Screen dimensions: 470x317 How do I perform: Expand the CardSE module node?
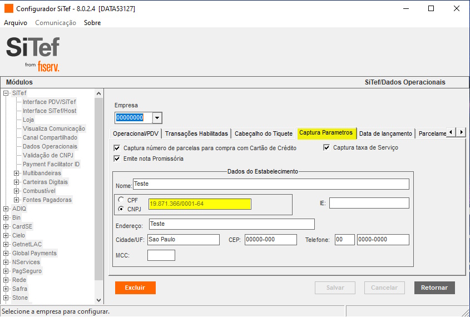pyautogui.click(x=6, y=226)
